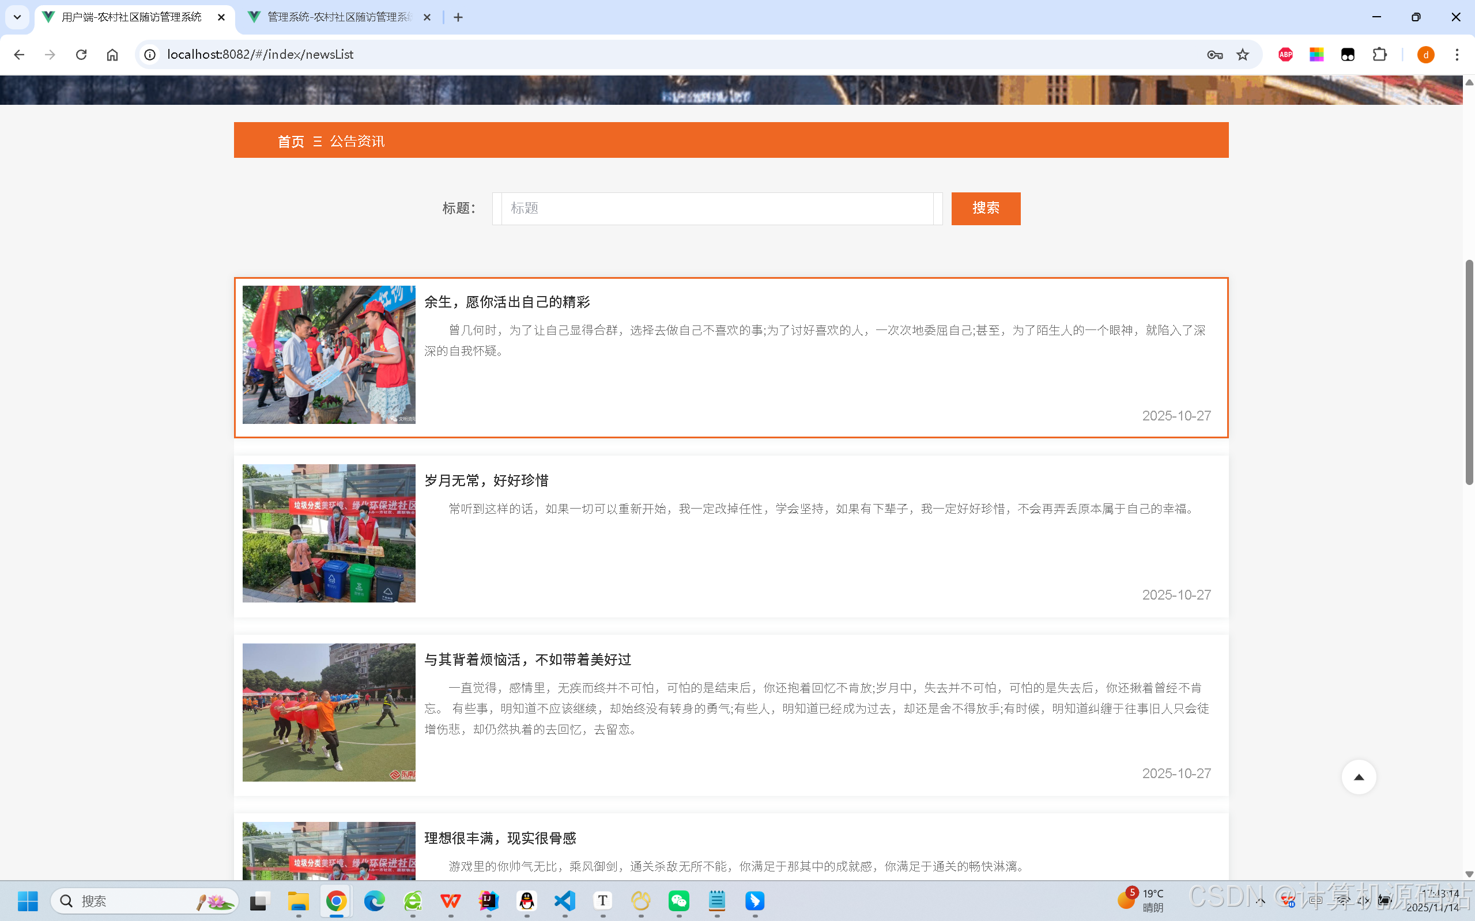Open Google Chrome on the taskbar

[336, 900]
